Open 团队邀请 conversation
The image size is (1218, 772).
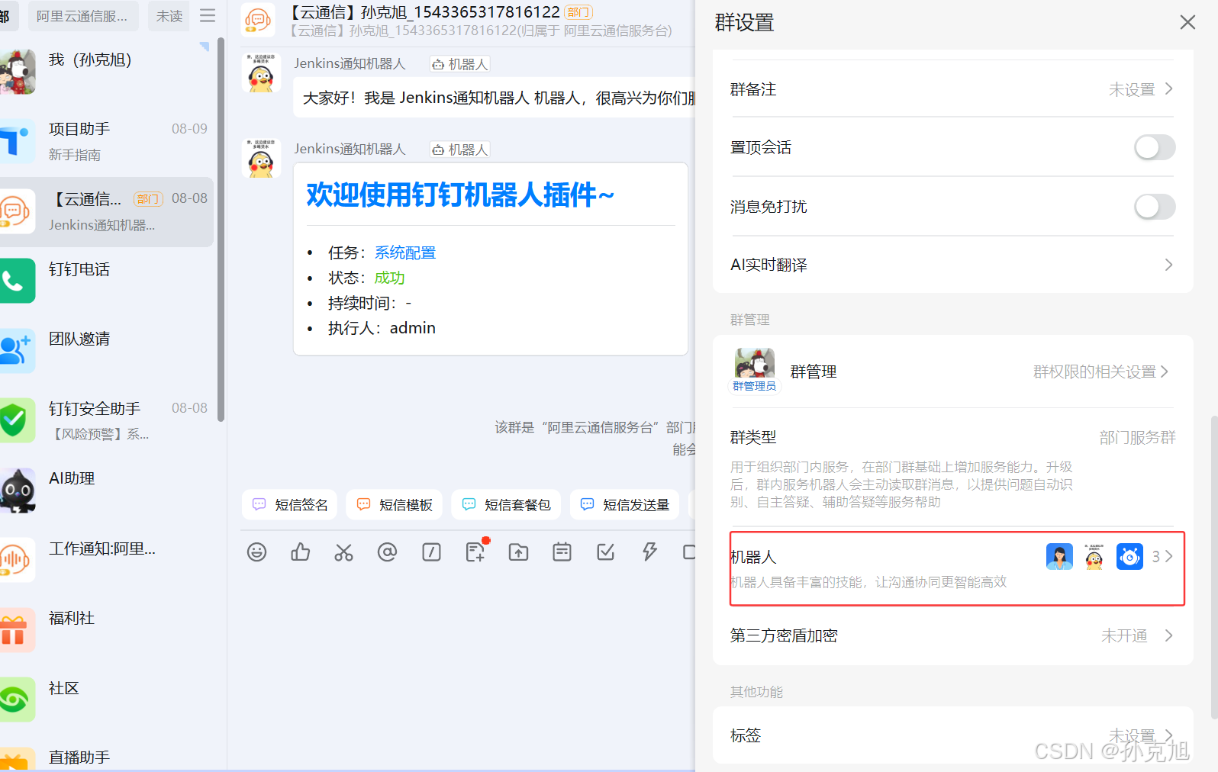click(107, 351)
